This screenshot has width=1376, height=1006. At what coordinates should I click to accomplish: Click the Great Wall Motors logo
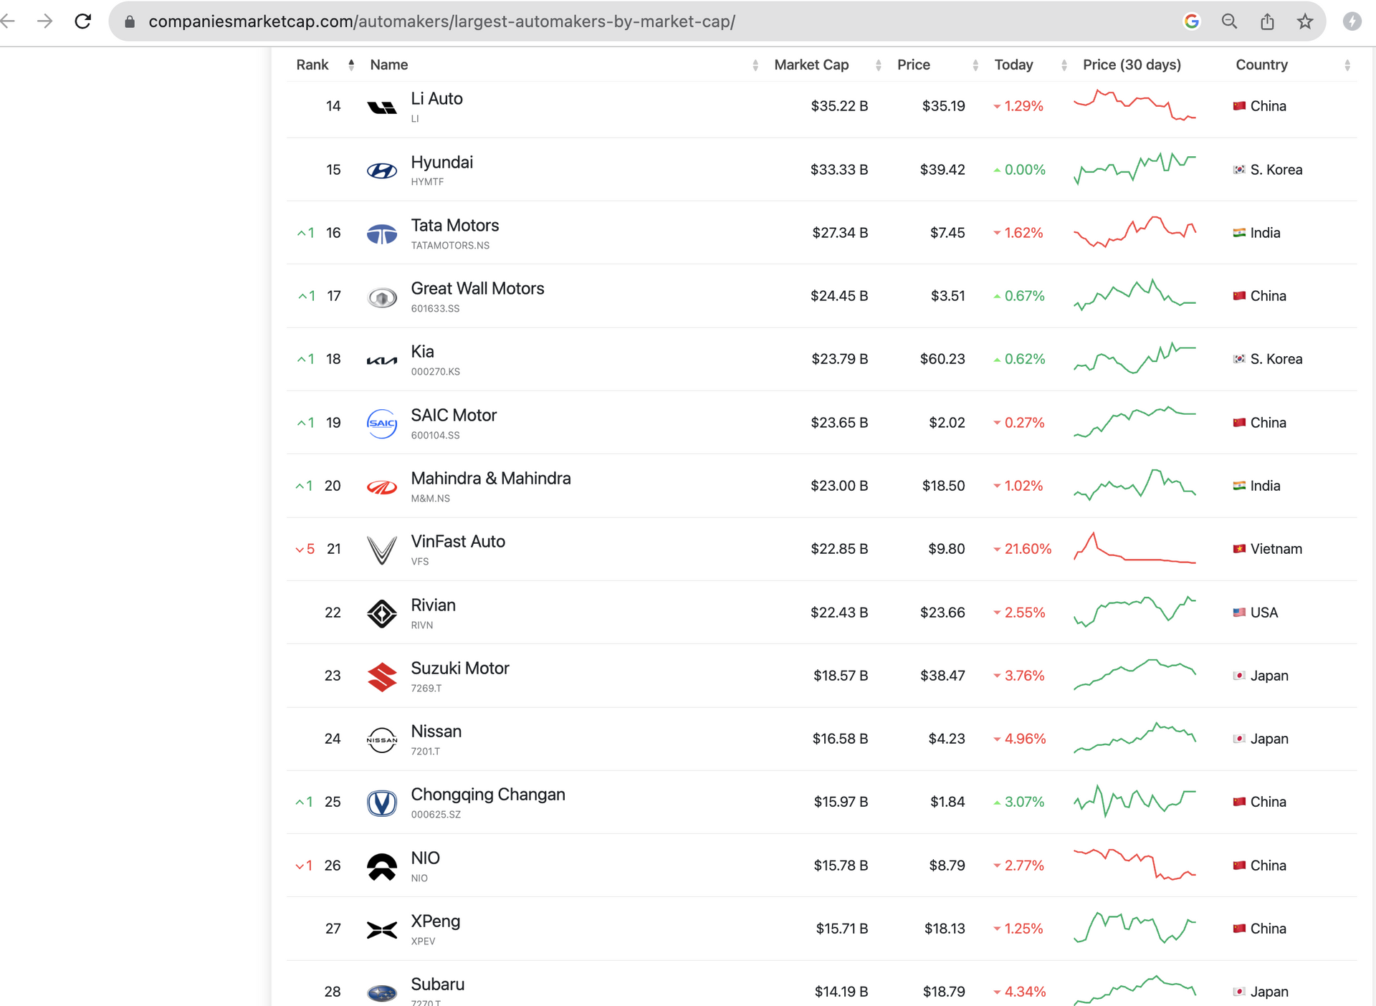pyautogui.click(x=381, y=297)
